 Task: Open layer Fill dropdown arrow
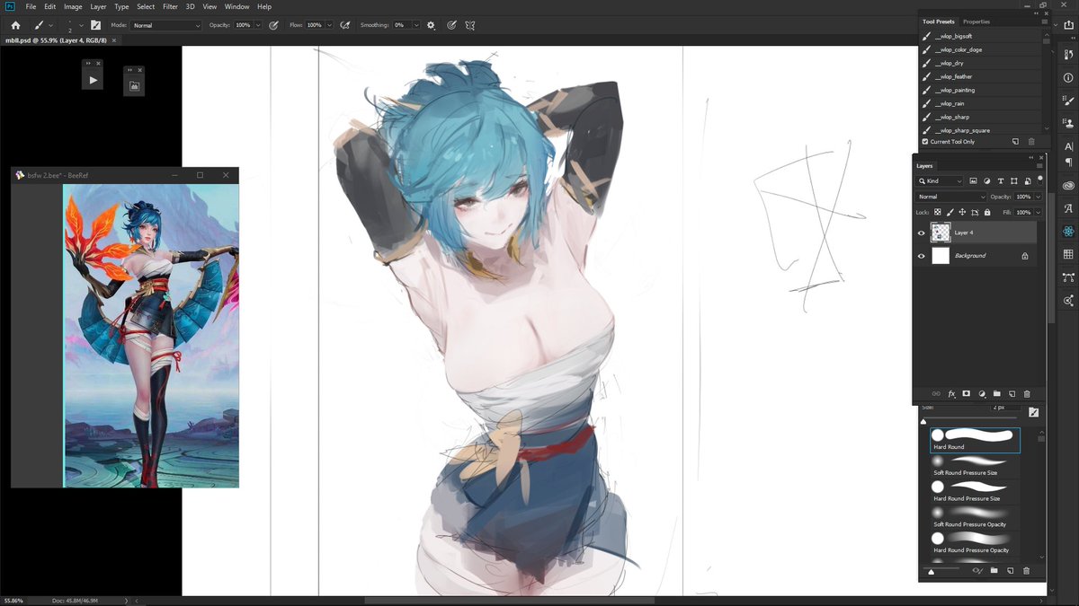pos(1039,212)
